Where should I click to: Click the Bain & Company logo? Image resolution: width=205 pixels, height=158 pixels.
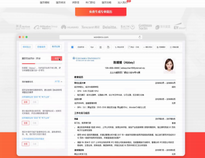pyautogui.click(x=128, y=27)
